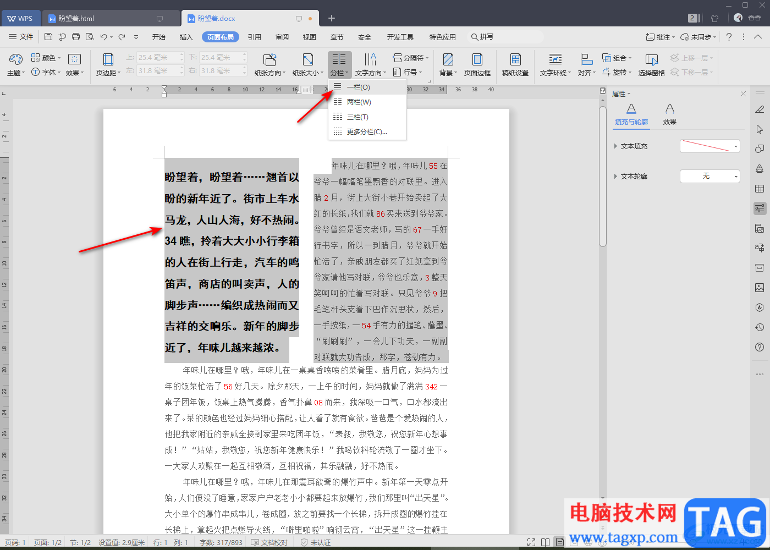770x550 pixels.
Task: Click the 拼写 search field
Action: click(x=505, y=37)
